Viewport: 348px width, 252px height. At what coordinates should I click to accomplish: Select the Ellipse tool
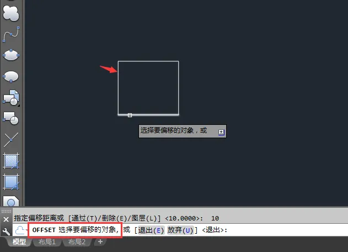pos(11,55)
